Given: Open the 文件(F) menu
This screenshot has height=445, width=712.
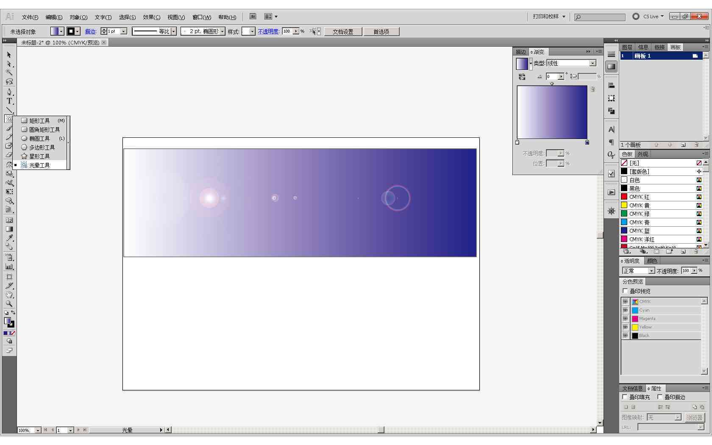Looking at the screenshot, I should (x=30, y=17).
